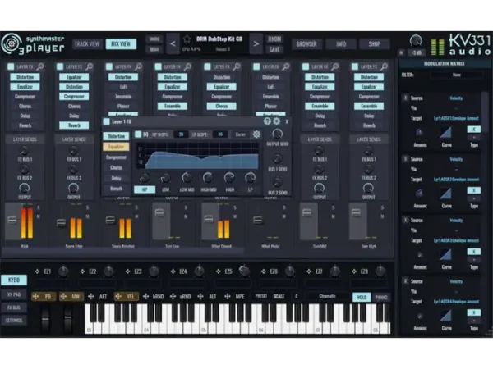Click the EZ4 modulation assign icon
Viewport: 493px width, 369px height.
tap(173, 271)
